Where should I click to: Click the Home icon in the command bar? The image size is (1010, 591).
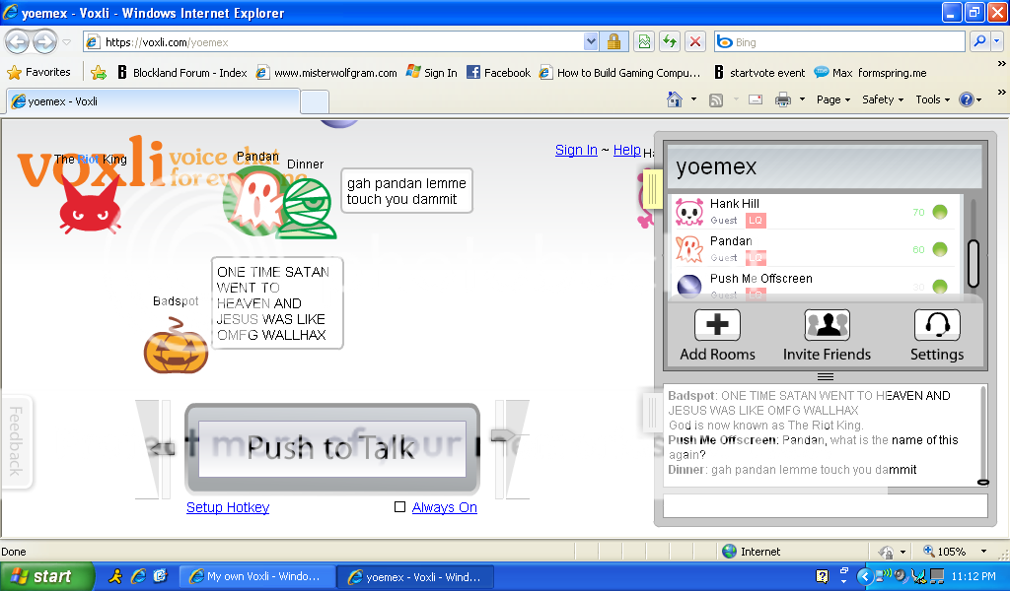pyautogui.click(x=675, y=99)
